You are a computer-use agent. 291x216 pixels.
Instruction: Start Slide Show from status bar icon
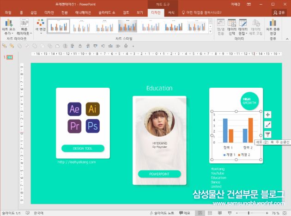[230, 213]
